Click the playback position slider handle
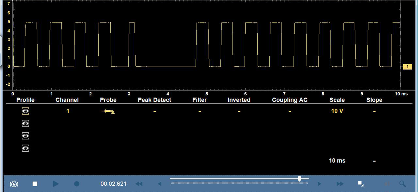Viewport: 418px width, 192px height. (x=299, y=179)
